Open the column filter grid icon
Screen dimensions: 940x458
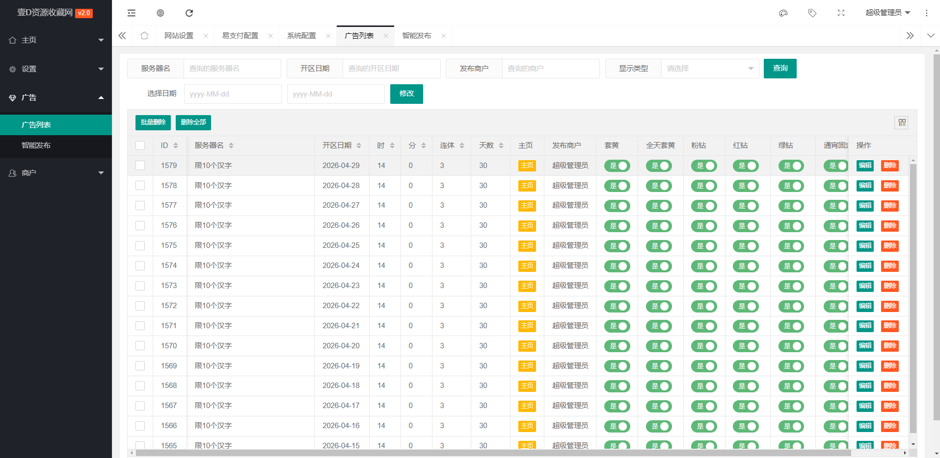pos(902,122)
